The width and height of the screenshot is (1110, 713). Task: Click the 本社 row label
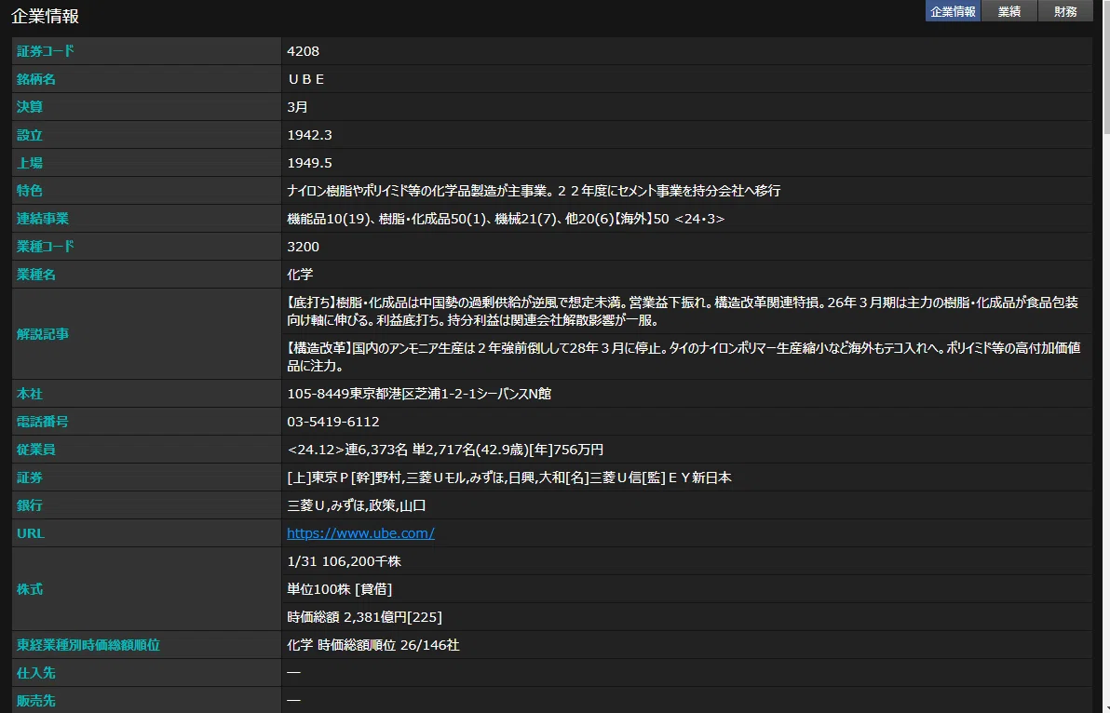30,394
